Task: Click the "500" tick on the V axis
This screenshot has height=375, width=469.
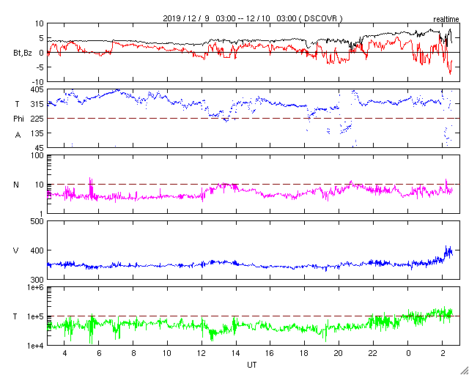Action: 37,221
